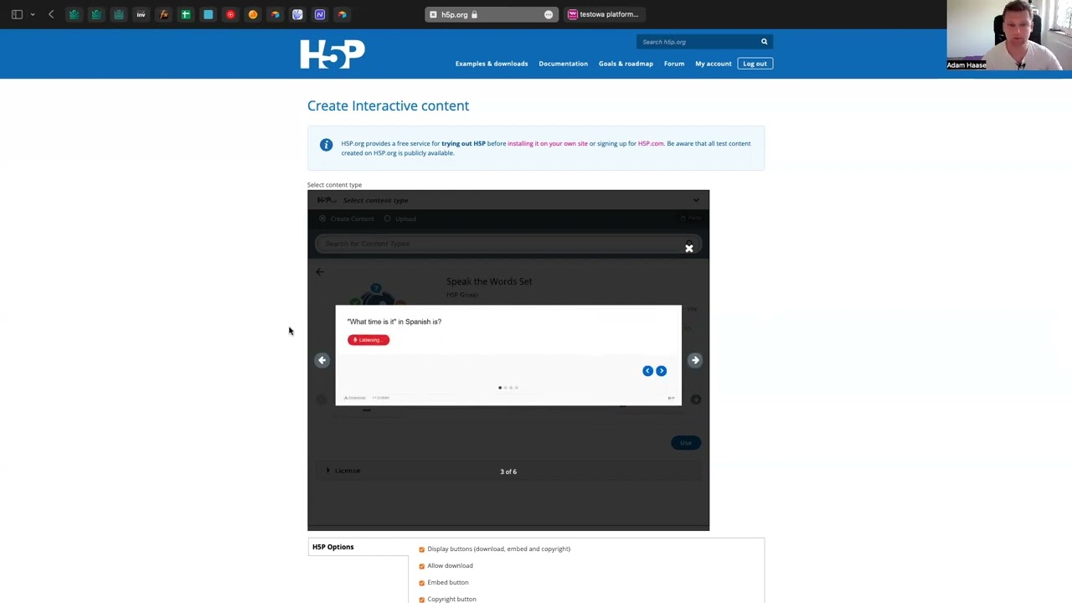Close the screenshot lightbox with X
Screen dimensions: 1072x603
[x=689, y=249]
